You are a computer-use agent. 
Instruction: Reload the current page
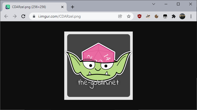[23, 16]
